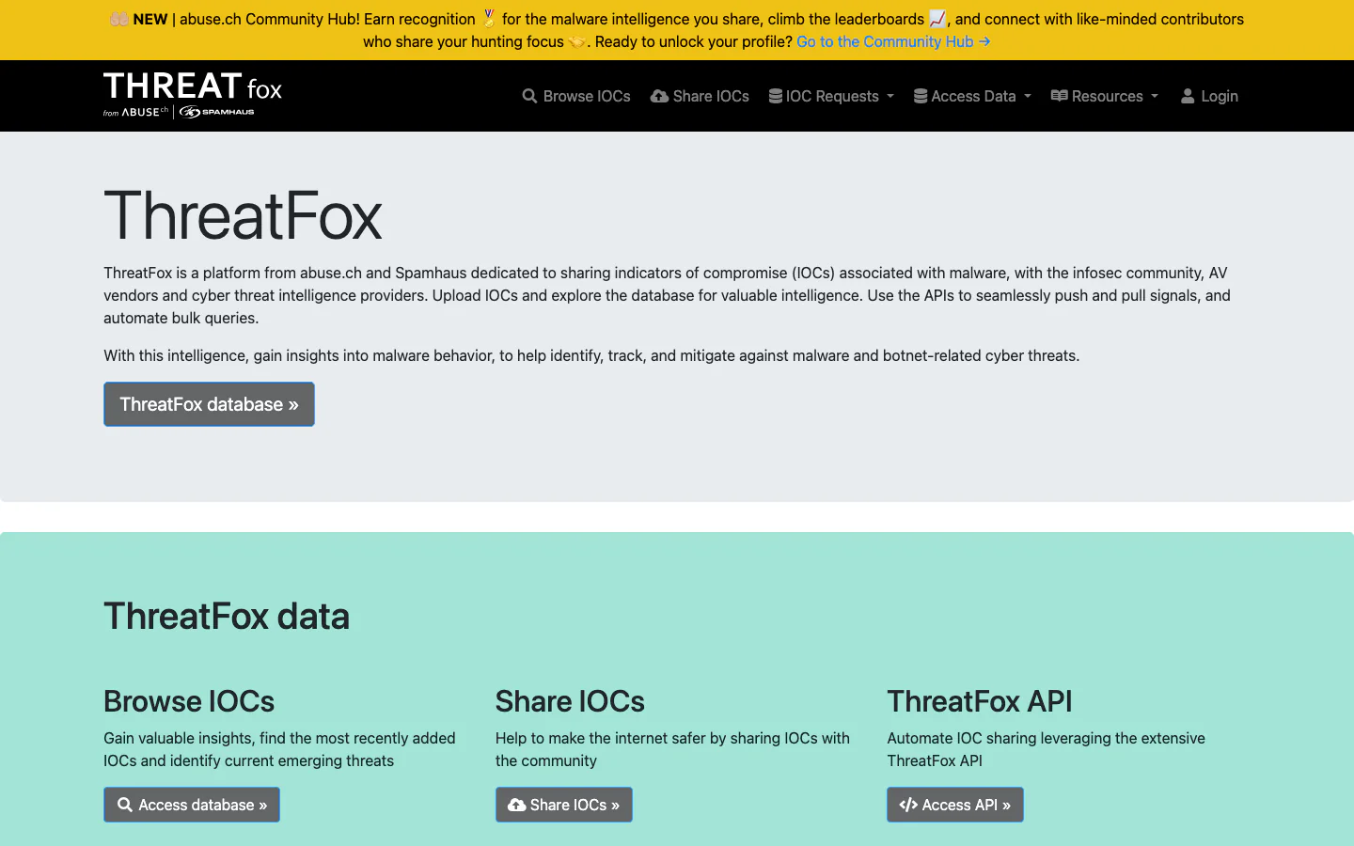
Task: Expand the Access Data dropdown arrow
Action: pos(1028,96)
